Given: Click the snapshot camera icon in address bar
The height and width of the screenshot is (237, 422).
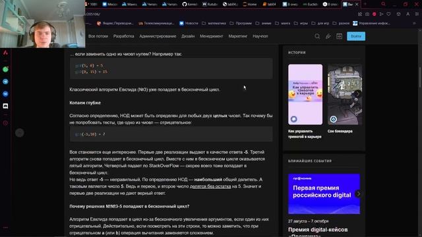Looking at the screenshot, I should pyautogui.click(x=367, y=14).
